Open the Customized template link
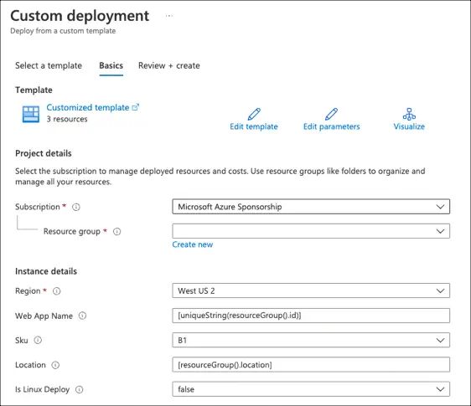 [88, 107]
